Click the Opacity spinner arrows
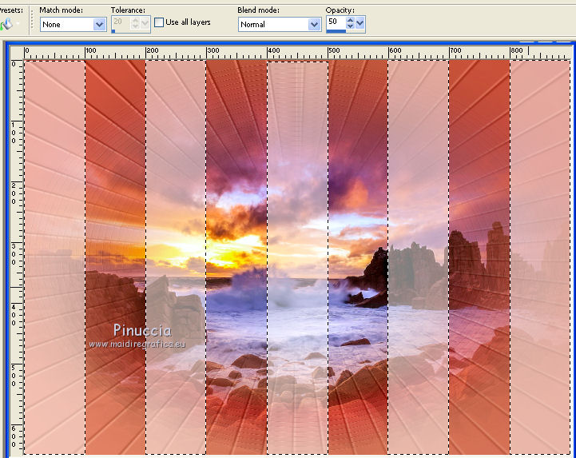The height and width of the screenshot is (458, 576). coord(350,23)
